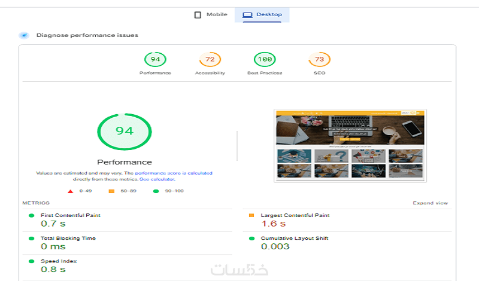479x281 pixels.
Task: Switch to the Mobile tab
Action: pos(211,14)
